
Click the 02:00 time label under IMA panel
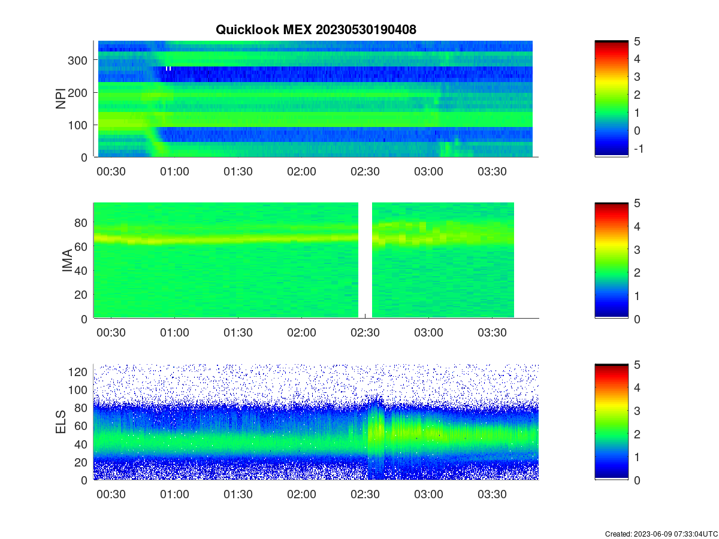pos(301,333)
